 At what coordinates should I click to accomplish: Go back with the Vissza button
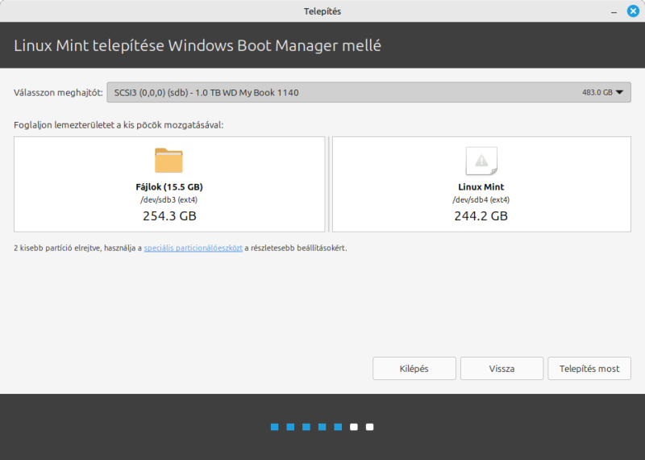pos(501,369)
